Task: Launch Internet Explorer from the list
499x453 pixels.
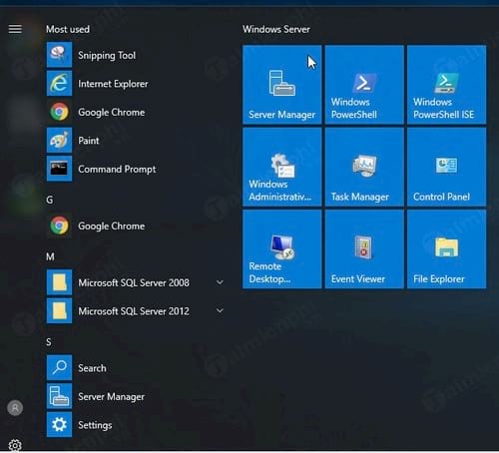Action: pyautogui.click(x=137, y=84)
